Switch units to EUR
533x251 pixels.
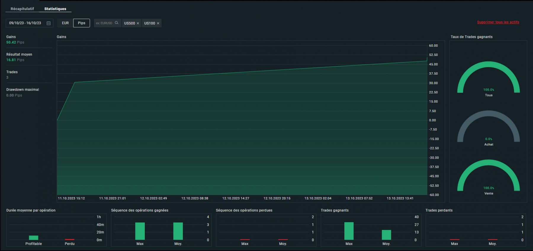coord(65,23)
